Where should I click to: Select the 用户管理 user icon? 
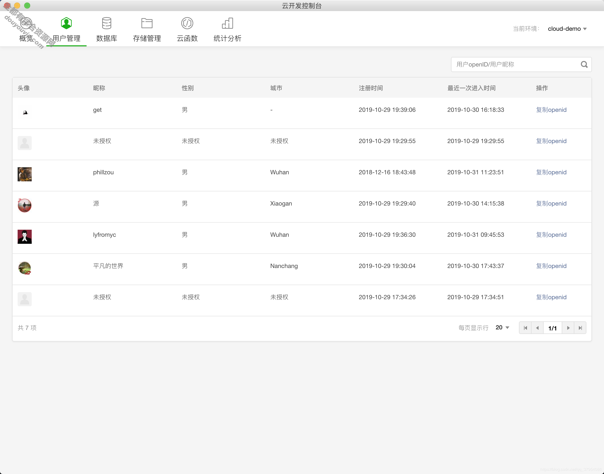(66, 23)
